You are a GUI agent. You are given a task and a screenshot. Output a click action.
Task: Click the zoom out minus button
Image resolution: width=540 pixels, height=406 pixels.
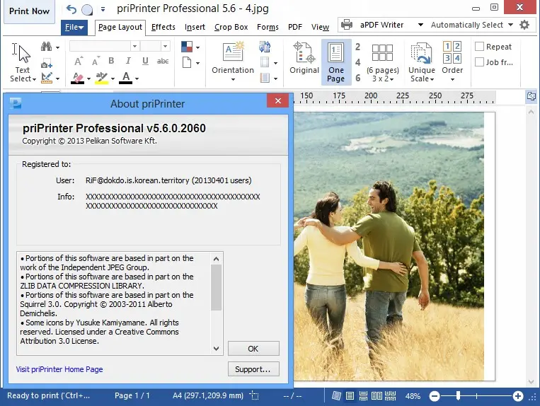coord(435,396)
